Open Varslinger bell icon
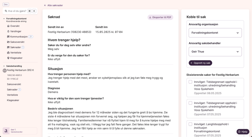Viewport: 252px width, 137px height. coord(8,31)
